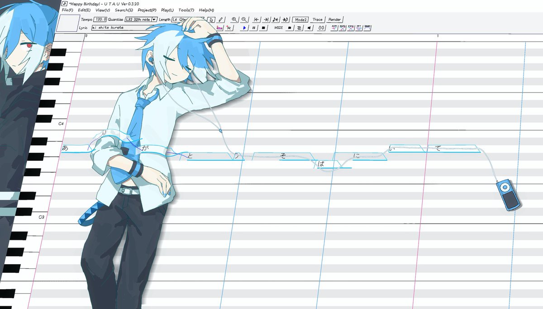The image size is (543, 309).
Task: Open the View(V) menu
Action: coord(103,10)
